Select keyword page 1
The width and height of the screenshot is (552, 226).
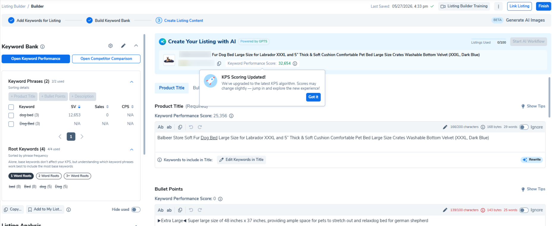tap(71, 137)
